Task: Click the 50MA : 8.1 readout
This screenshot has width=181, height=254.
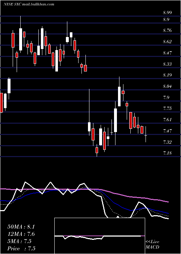Action: click(21, 227)
